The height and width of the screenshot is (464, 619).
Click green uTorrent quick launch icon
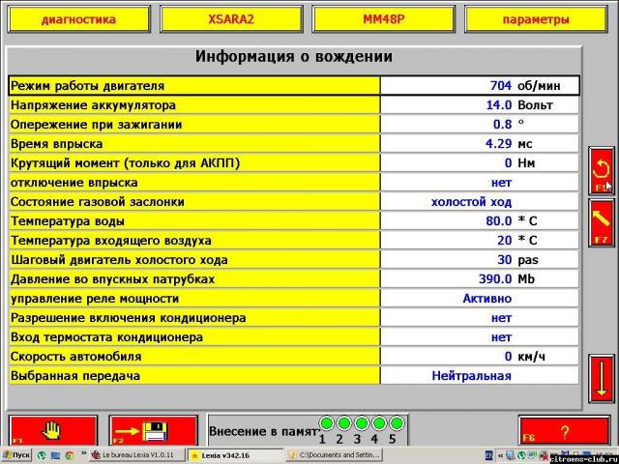tap(42, 455)
